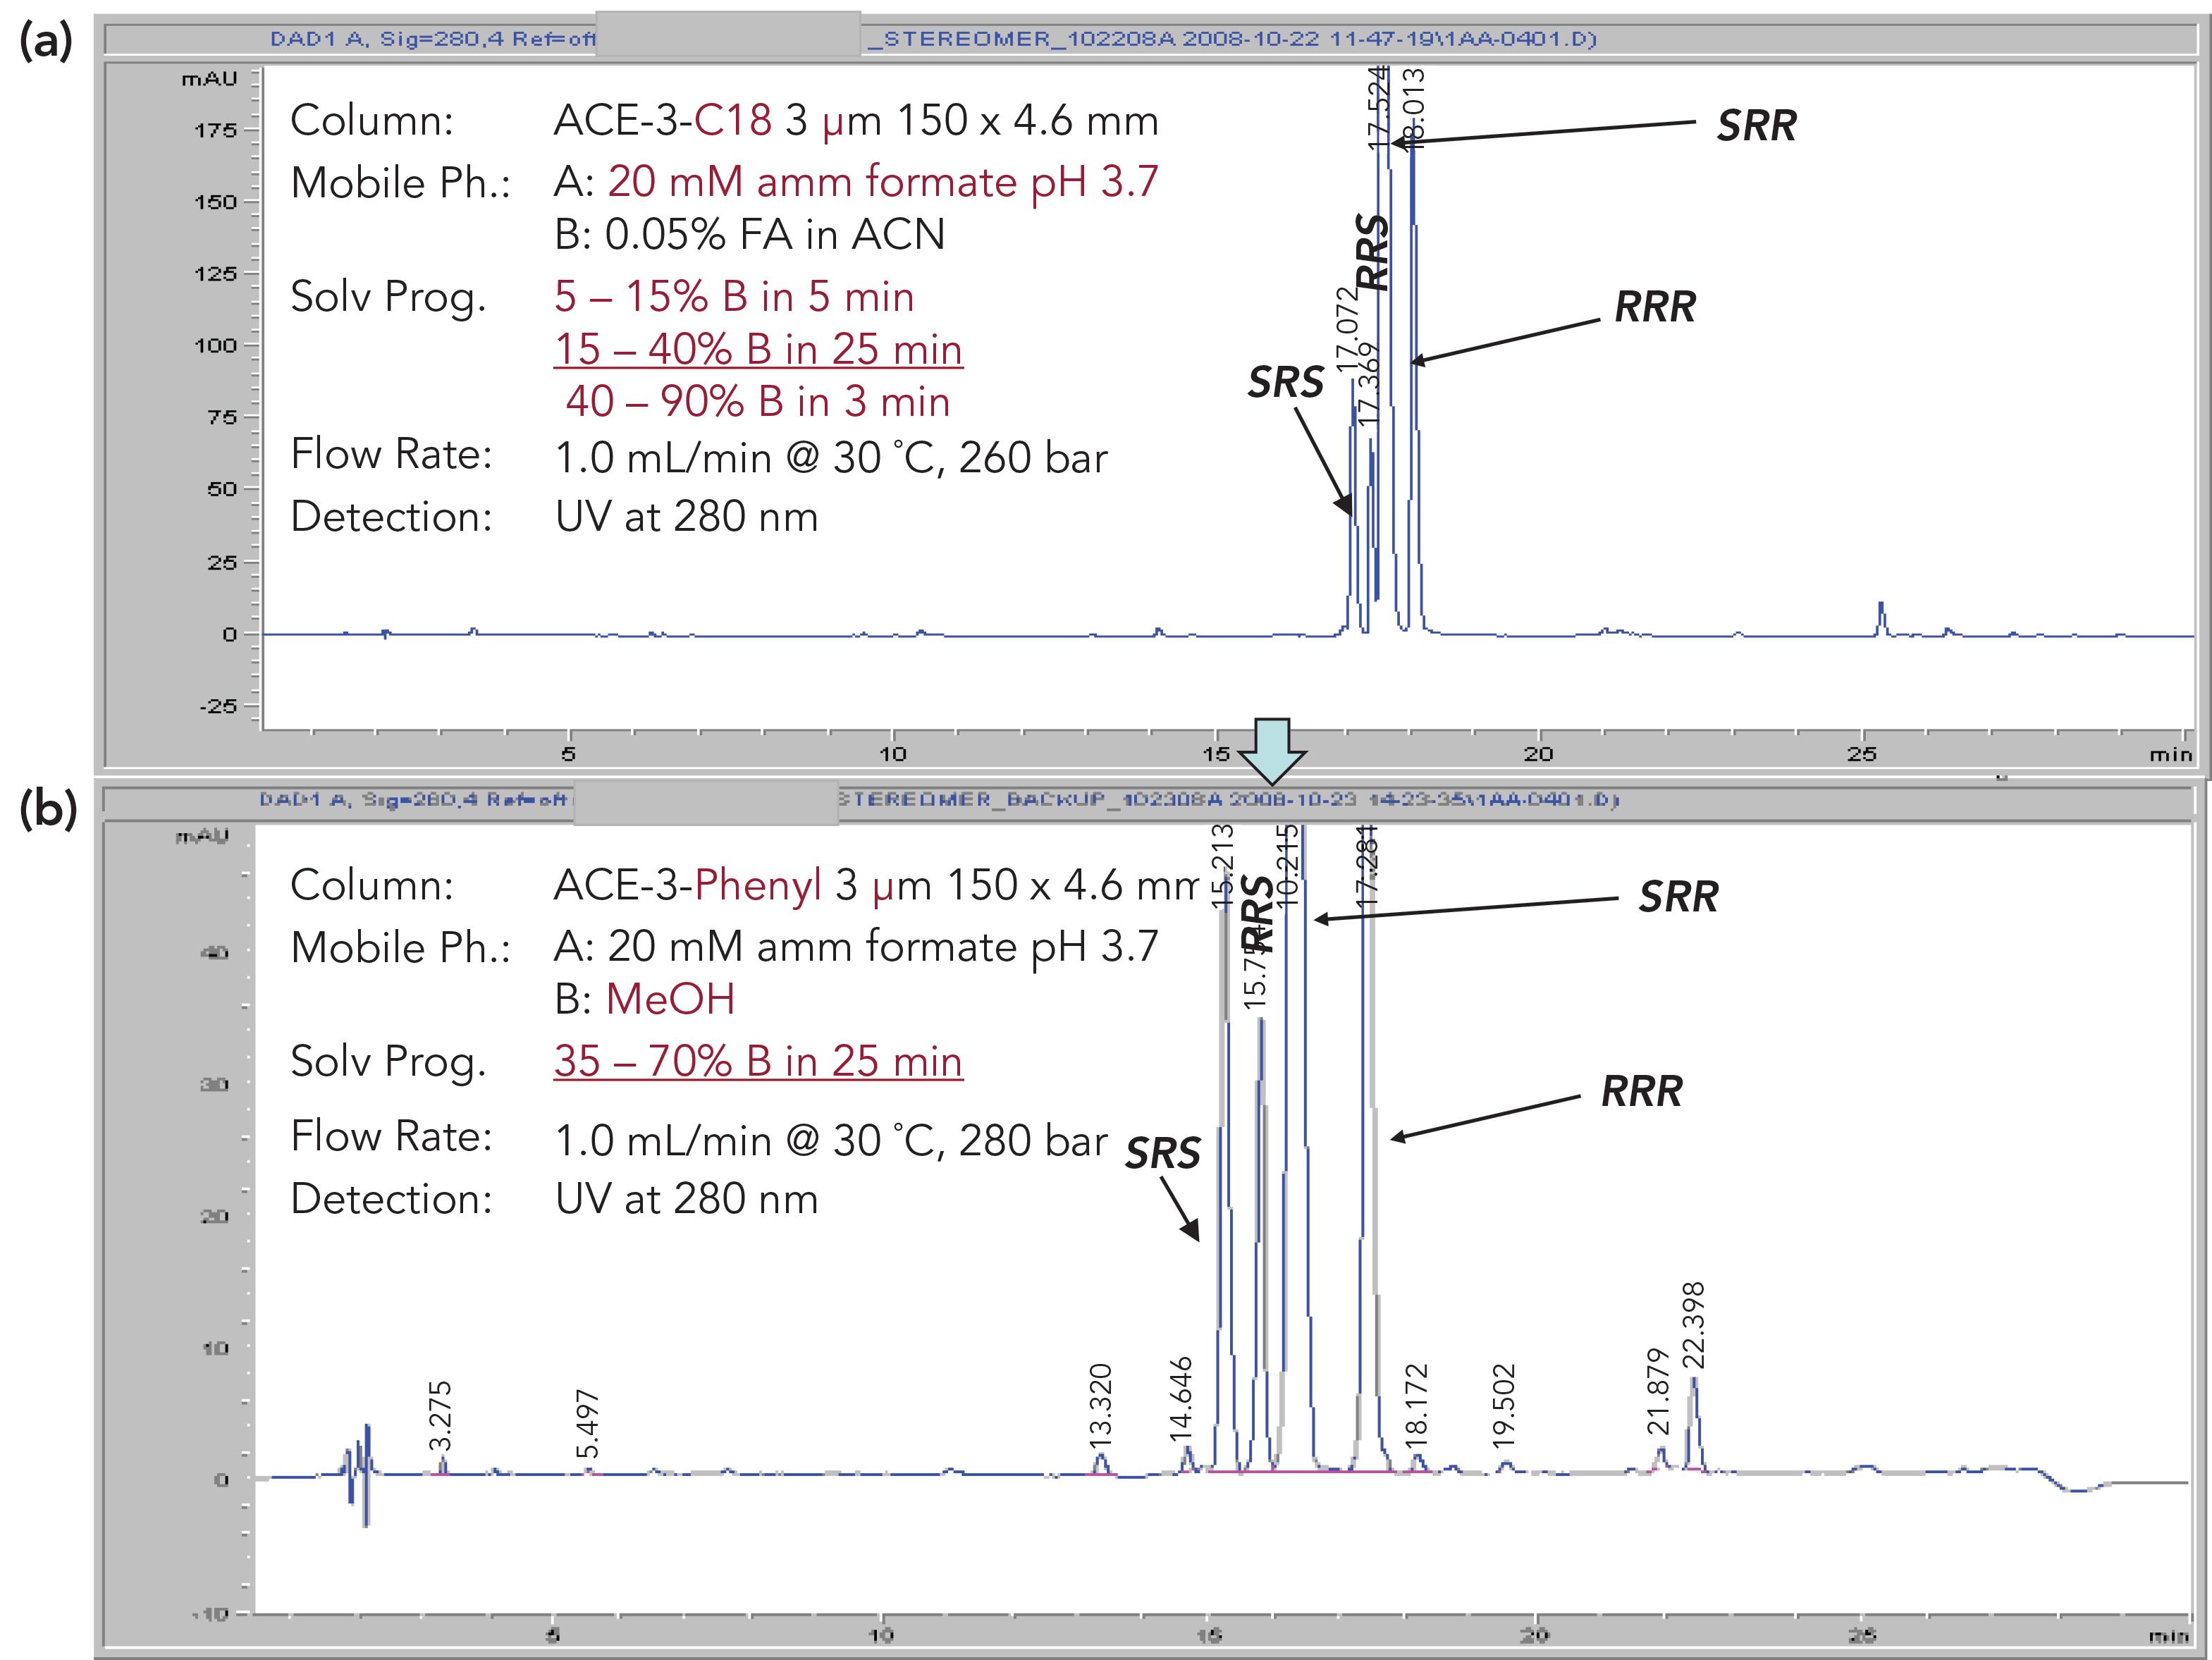
Task: Click the SRS label in the bottom chromatogram
Action: [1162, 1153]
